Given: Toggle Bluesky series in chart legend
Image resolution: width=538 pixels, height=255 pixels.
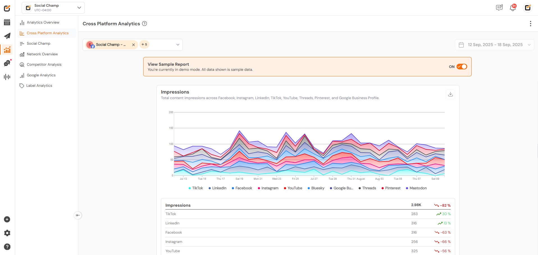Looking at the screenshot, I should [316, 188].
